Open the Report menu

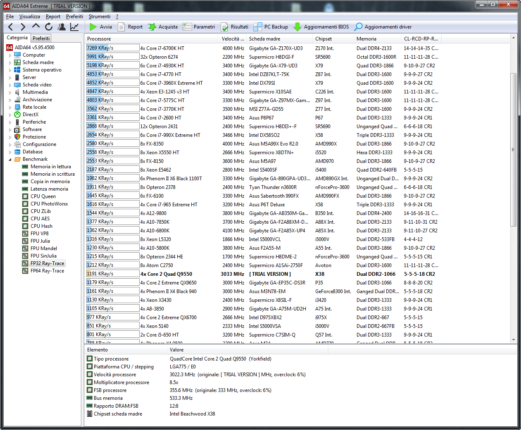point(53,17)
